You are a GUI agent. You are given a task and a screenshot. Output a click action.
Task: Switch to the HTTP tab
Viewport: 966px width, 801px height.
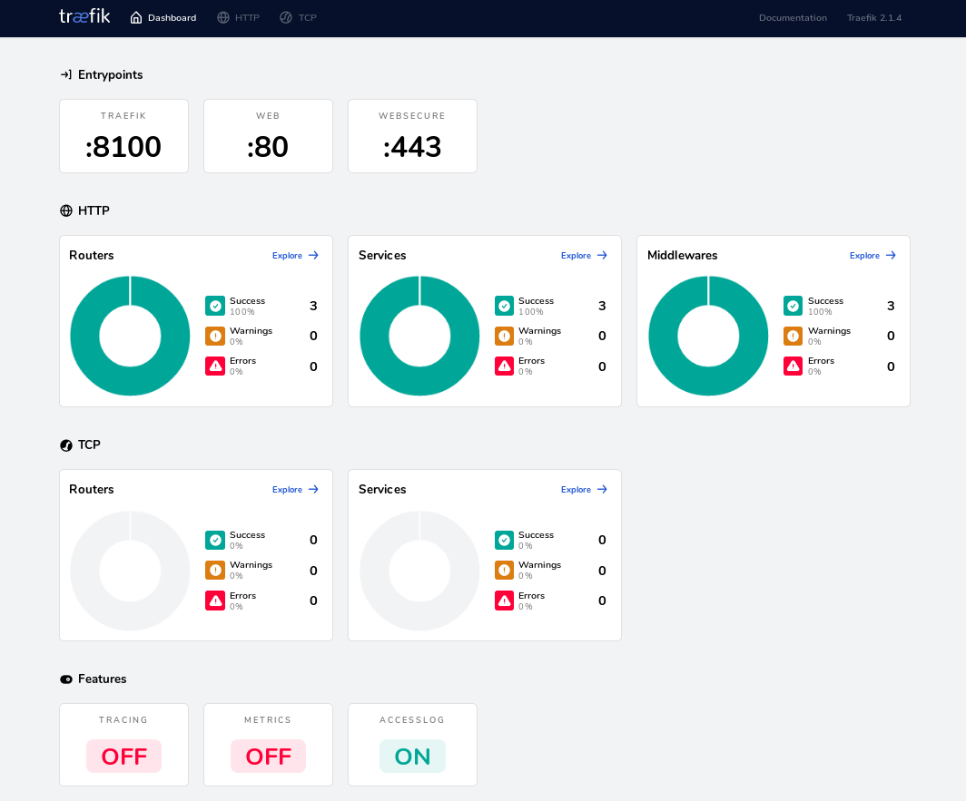coord(239,18)
